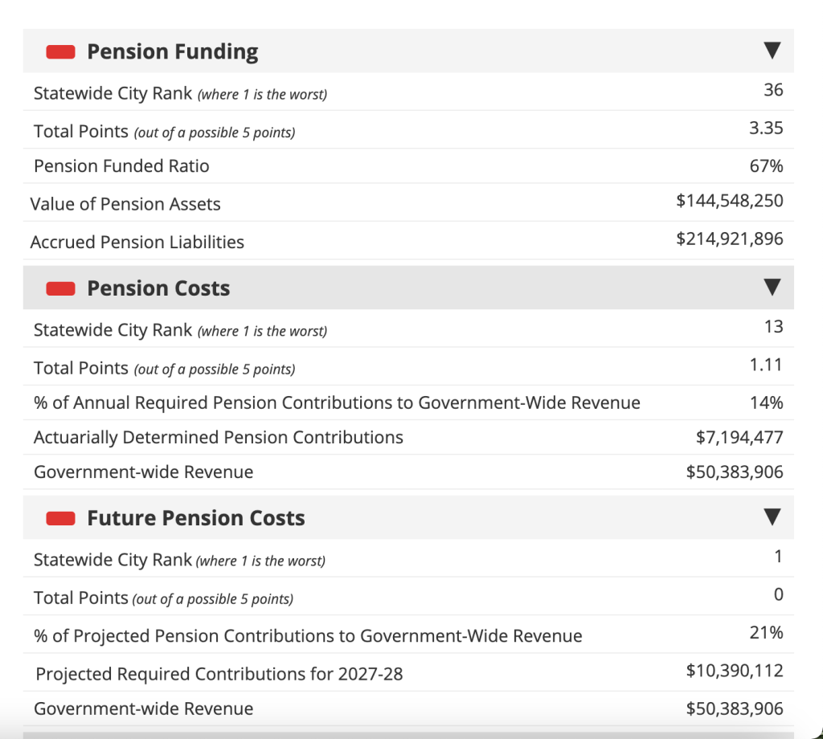Select the Future Pension Costs header title

[x=195, y=518]
